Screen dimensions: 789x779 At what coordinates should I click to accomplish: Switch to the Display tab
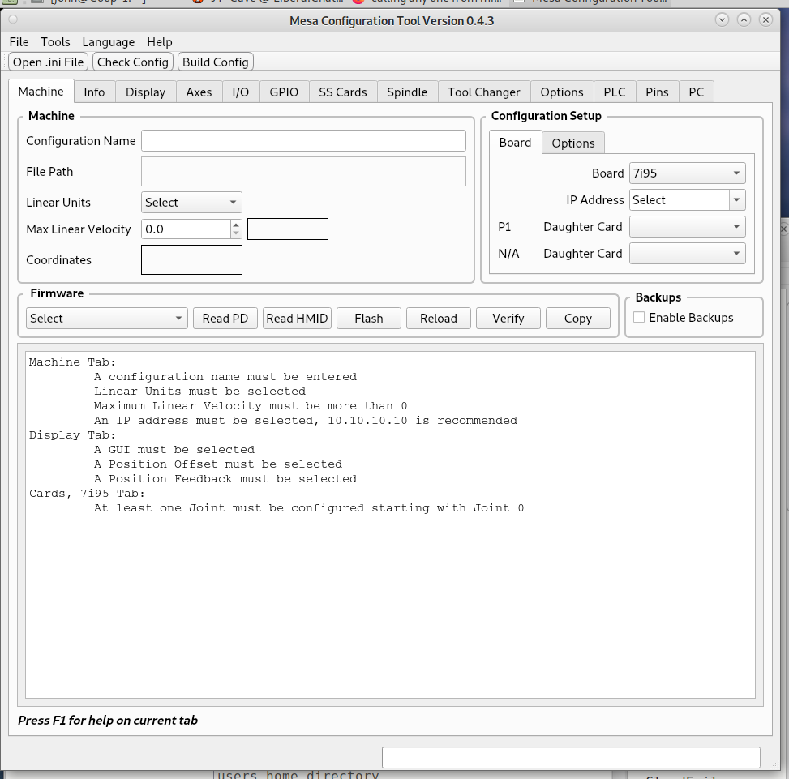click(x=145, y=92)
